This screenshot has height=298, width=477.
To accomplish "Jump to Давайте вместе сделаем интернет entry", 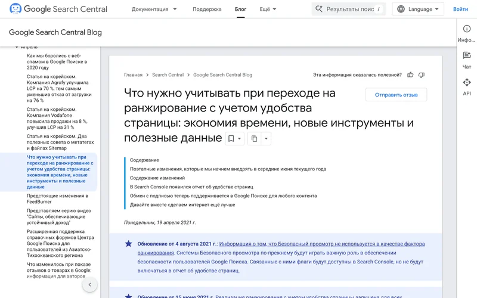I will [182, 204].
